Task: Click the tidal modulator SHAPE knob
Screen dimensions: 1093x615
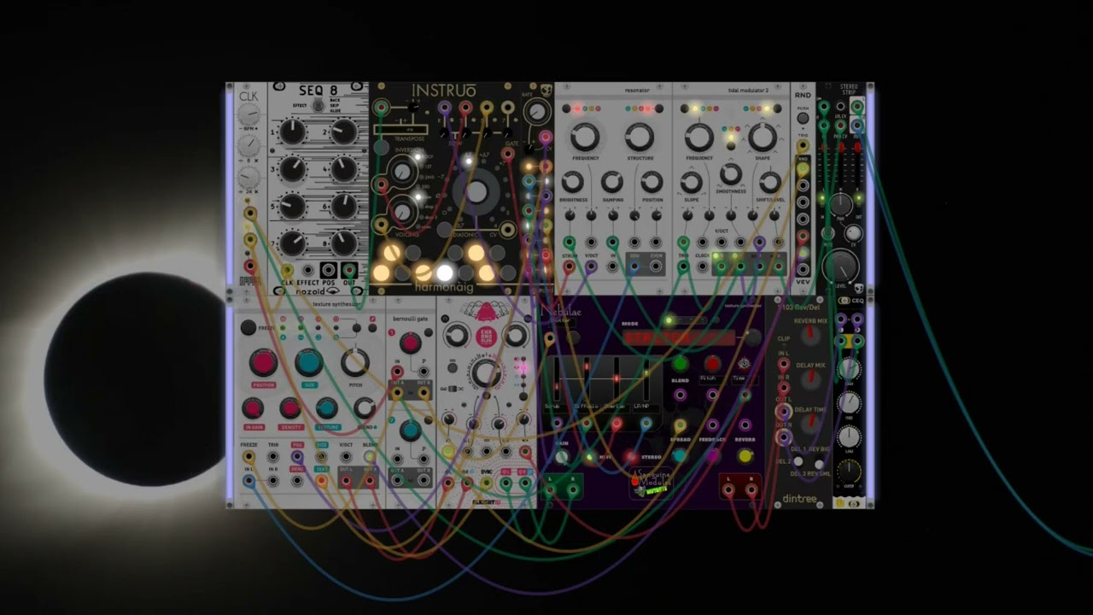Action: tap(763, 137)
